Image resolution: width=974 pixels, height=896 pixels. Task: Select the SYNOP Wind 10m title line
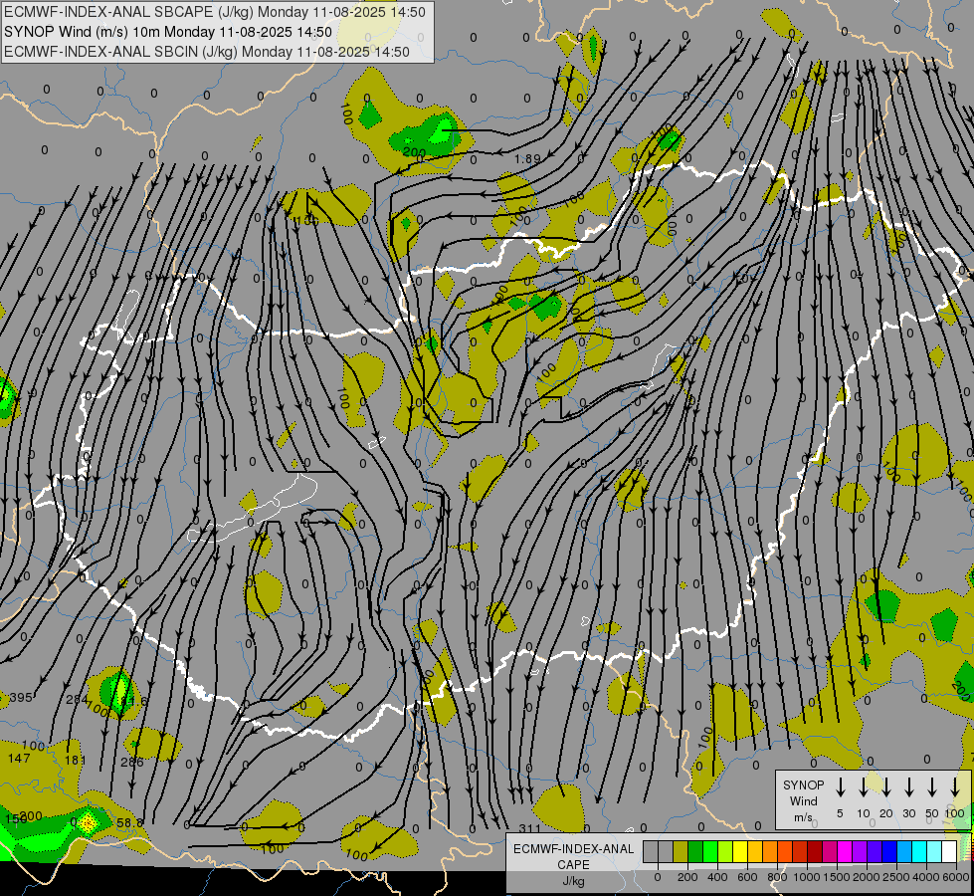(168, 32)
